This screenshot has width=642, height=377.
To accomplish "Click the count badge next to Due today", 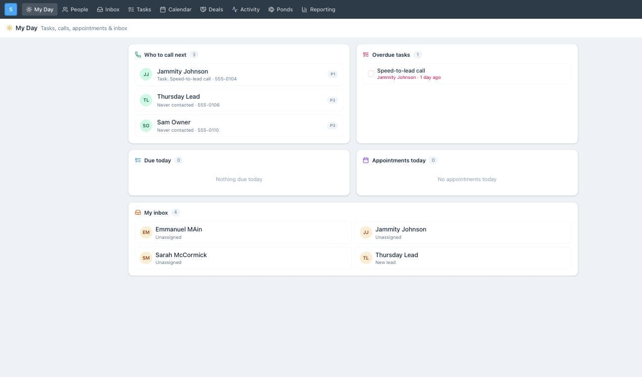I will point(178,160).
